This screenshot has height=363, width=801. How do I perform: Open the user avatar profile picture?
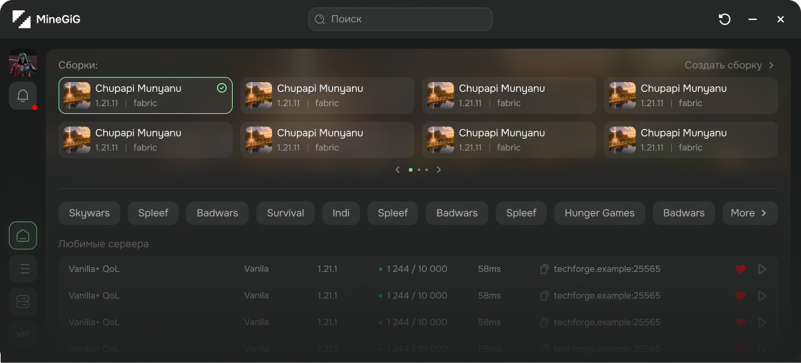(23, 63)
